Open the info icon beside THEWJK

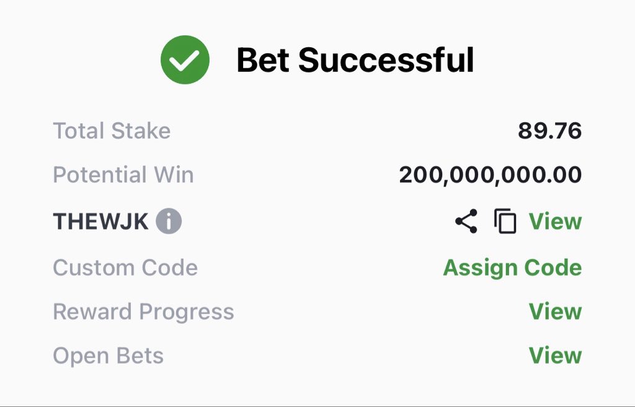tap(169, 221)
